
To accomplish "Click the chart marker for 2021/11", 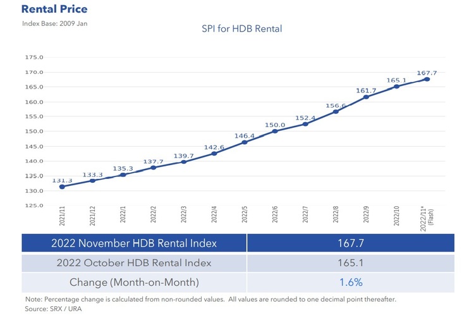I will tap(63, 187).
